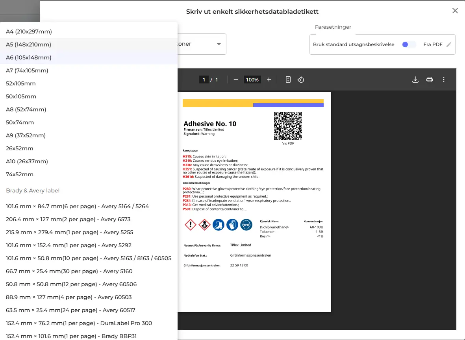Click the print icon in PDF viewer
This screenshot has height=340, width=465.
point(430,80)
